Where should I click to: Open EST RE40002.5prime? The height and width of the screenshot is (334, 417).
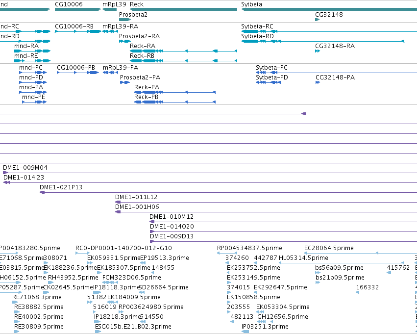pyautogui.click(x=39, y=317)
